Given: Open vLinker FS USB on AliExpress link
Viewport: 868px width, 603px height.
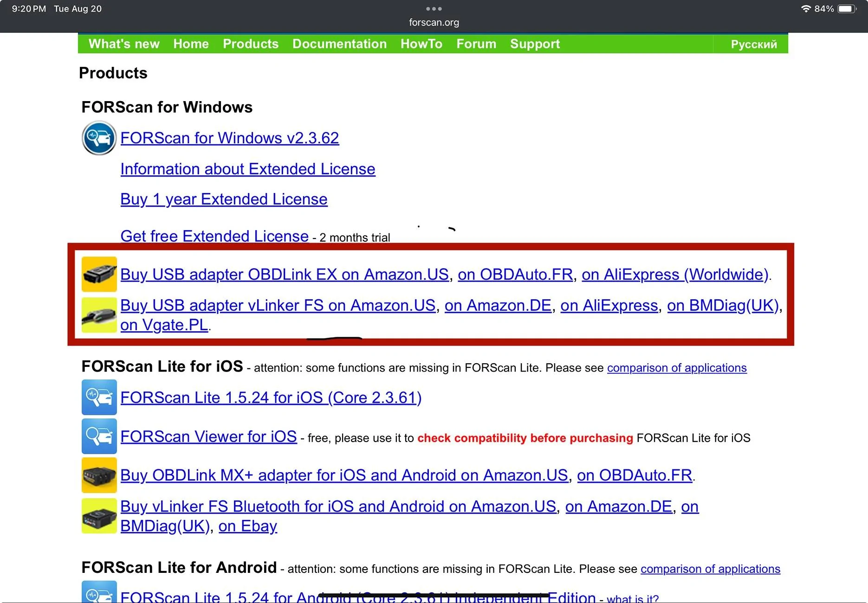Looking at the screenshot, I should tap(609, 306).
